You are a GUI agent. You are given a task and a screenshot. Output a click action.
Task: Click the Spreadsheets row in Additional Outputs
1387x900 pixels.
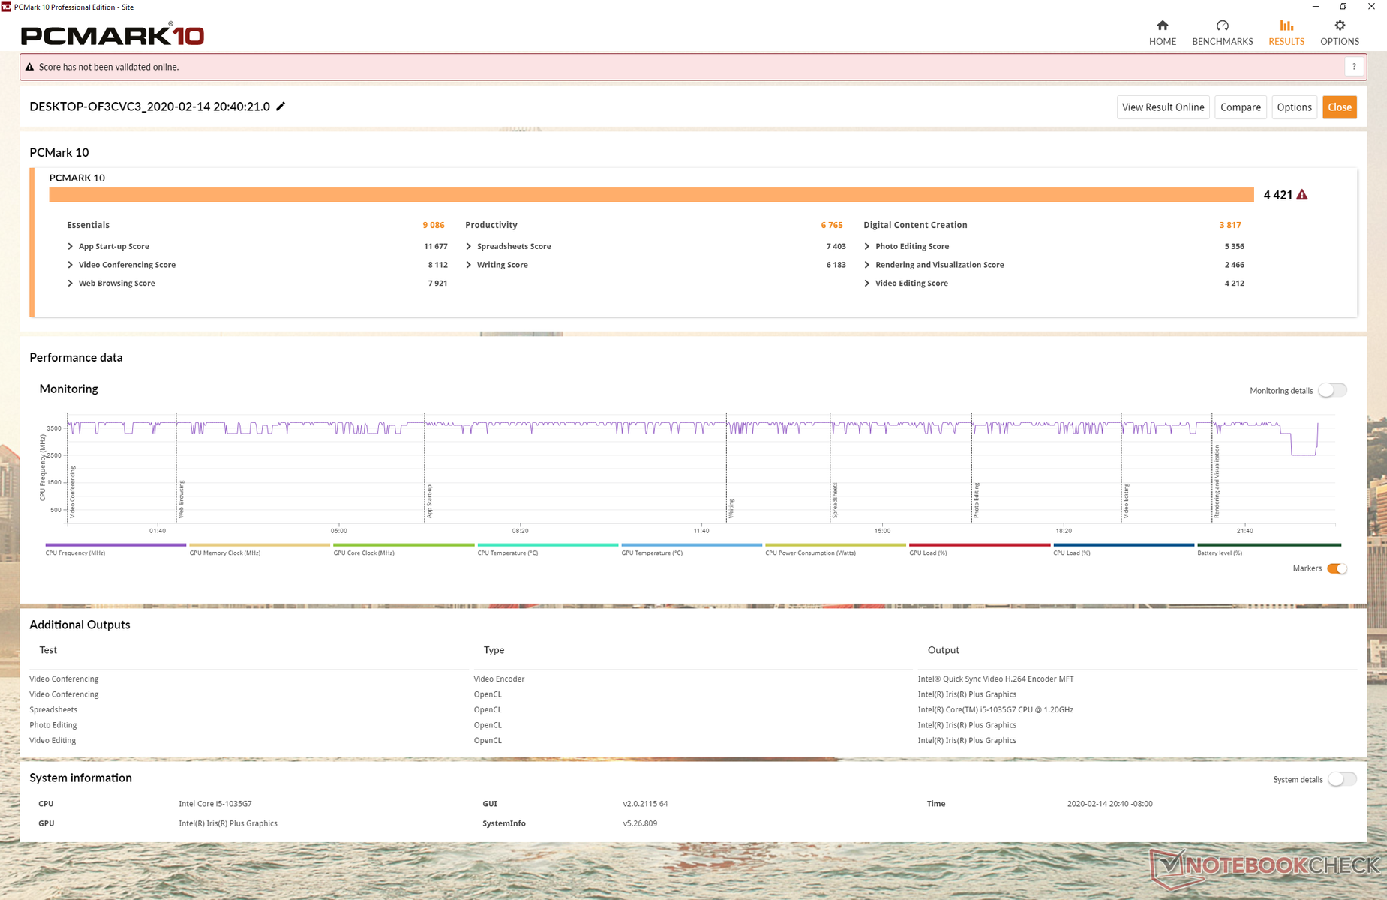click(x=693, y=709)
